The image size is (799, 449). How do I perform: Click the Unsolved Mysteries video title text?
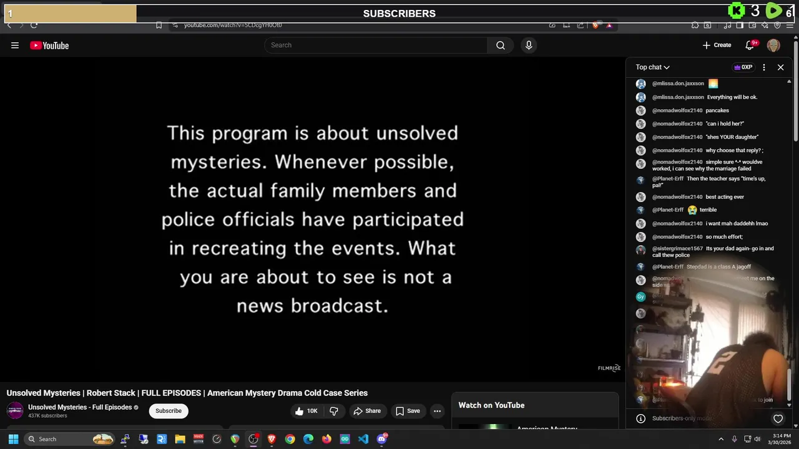tap(187, 393)
